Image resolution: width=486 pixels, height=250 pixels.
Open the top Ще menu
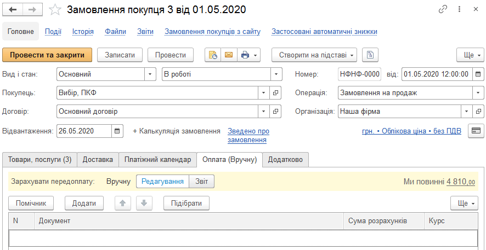click(470, 55)
